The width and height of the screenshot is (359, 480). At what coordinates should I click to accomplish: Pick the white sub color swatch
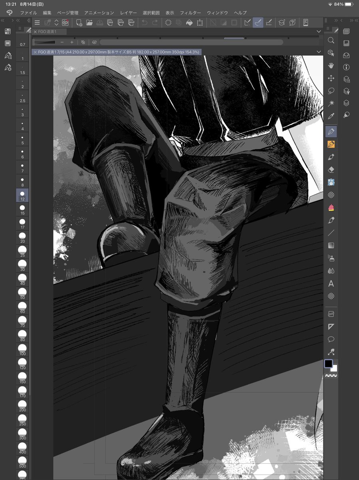(334, 369)
